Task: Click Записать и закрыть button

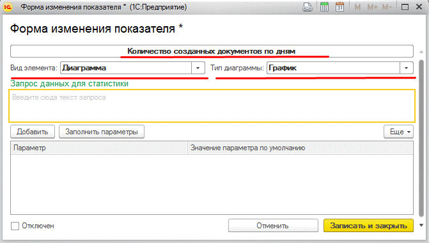Action: (x=368, y=226)
